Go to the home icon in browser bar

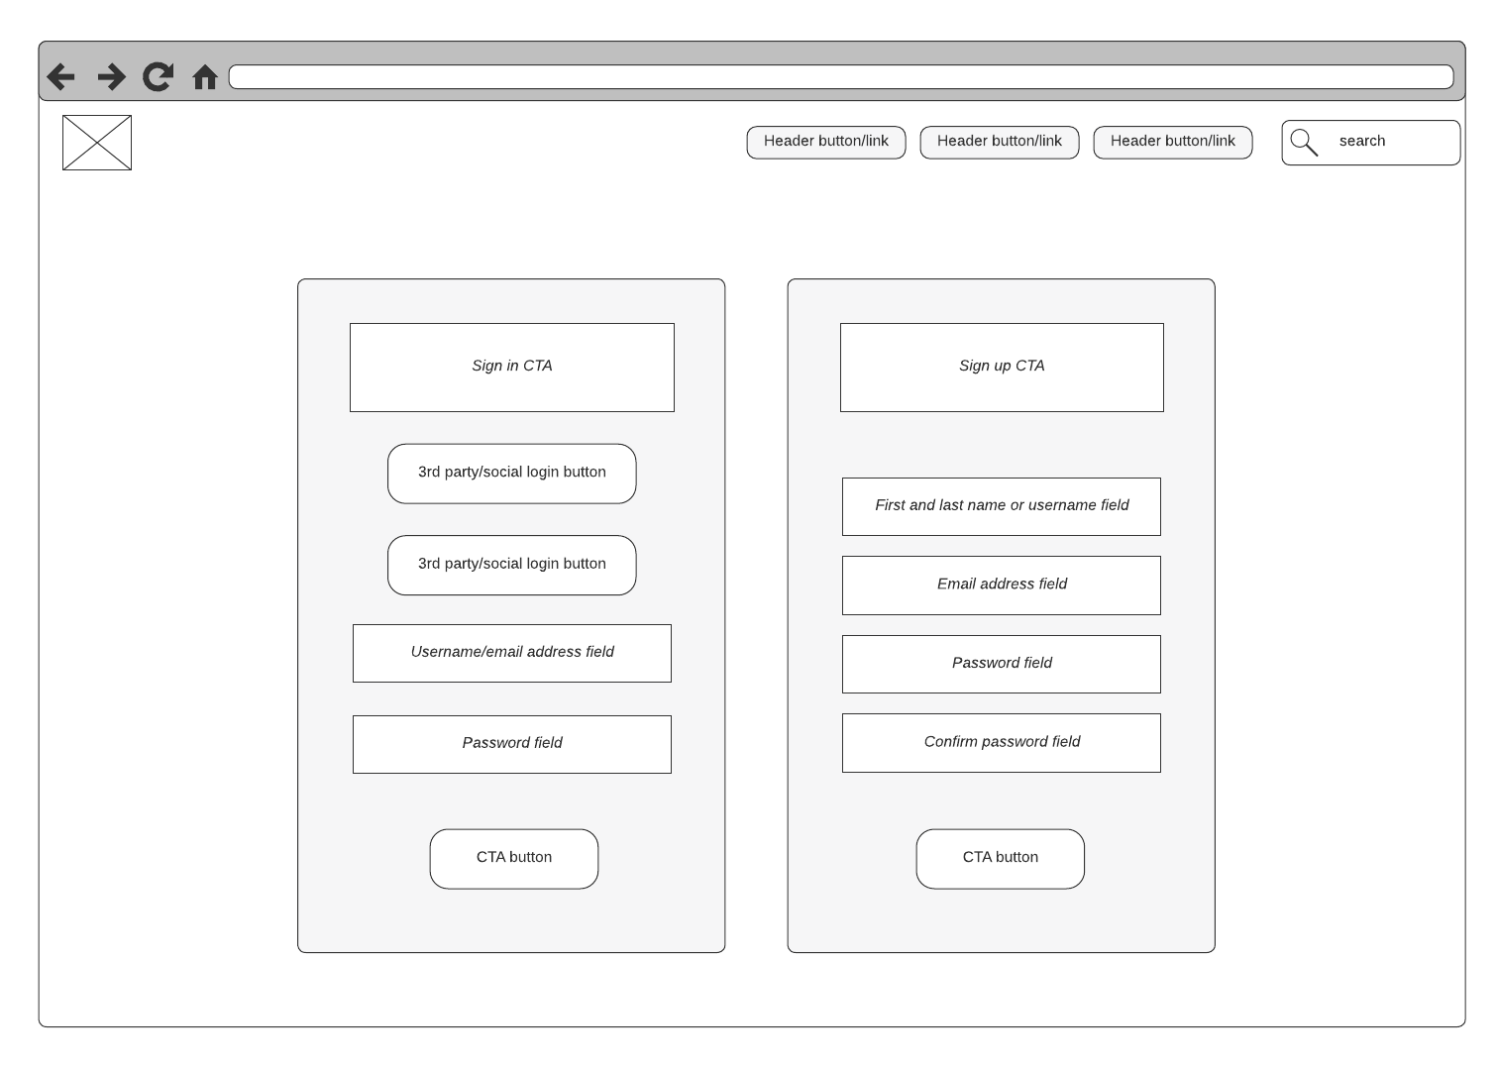click(x=205, y=77)
